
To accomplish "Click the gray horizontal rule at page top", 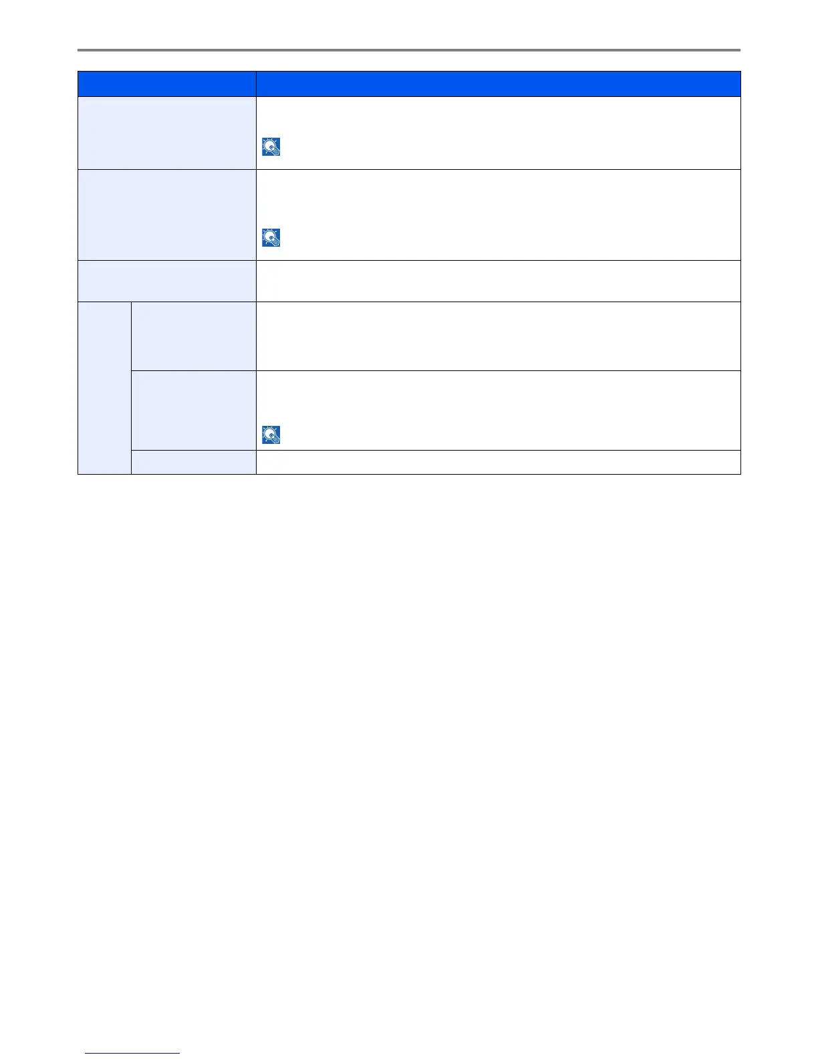I will coord(409,49).
